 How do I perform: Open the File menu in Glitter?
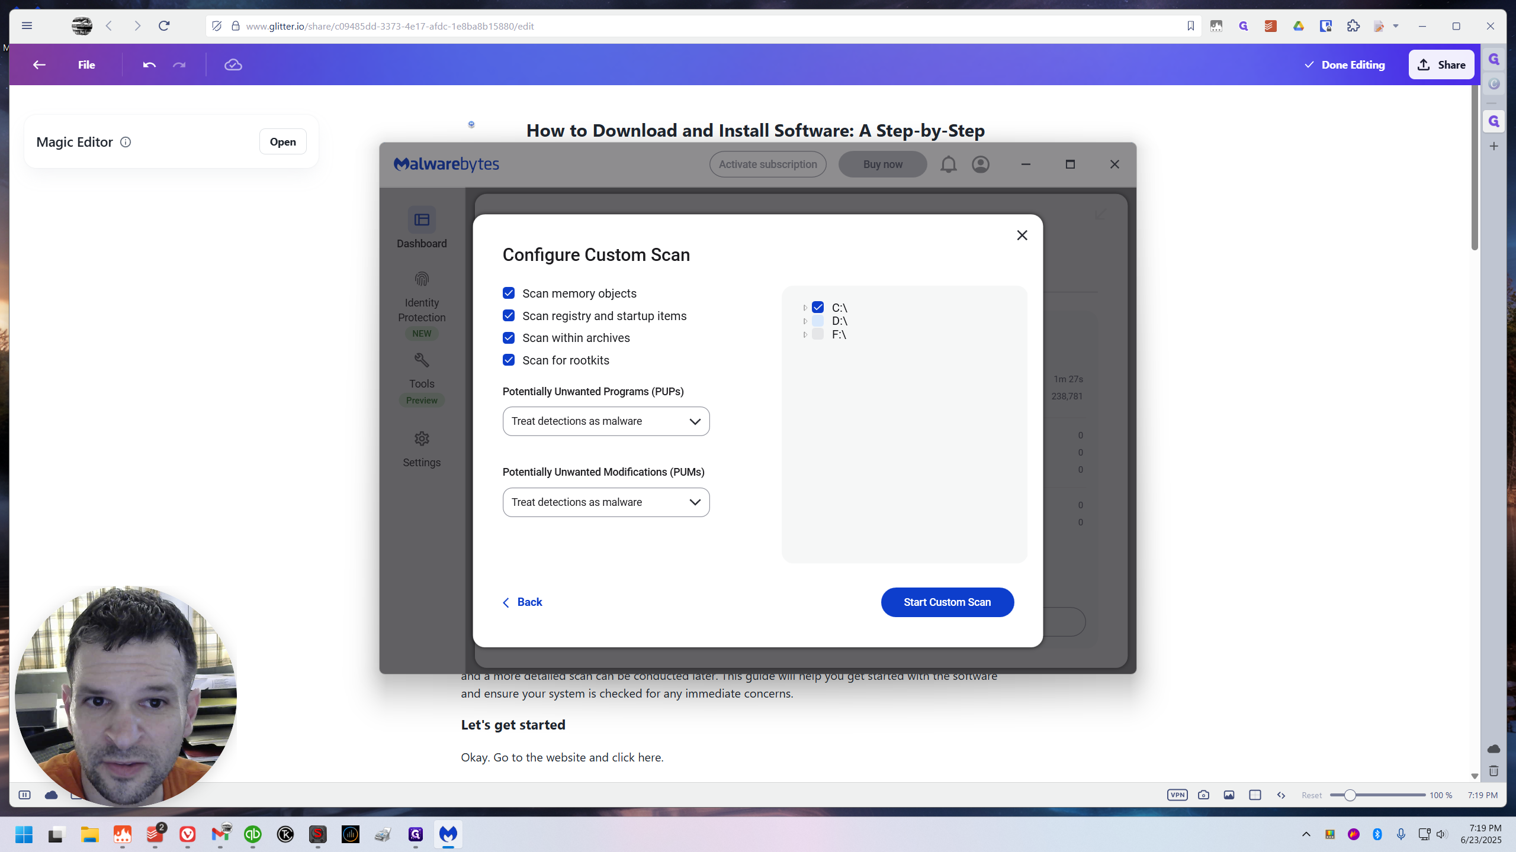click(86, 64)
